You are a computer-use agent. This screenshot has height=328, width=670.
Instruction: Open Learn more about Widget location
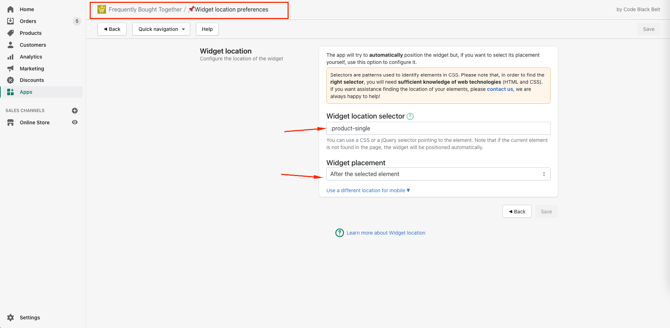point(386,233)
